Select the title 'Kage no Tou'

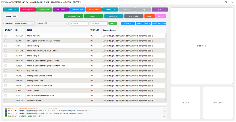(32, 71)
